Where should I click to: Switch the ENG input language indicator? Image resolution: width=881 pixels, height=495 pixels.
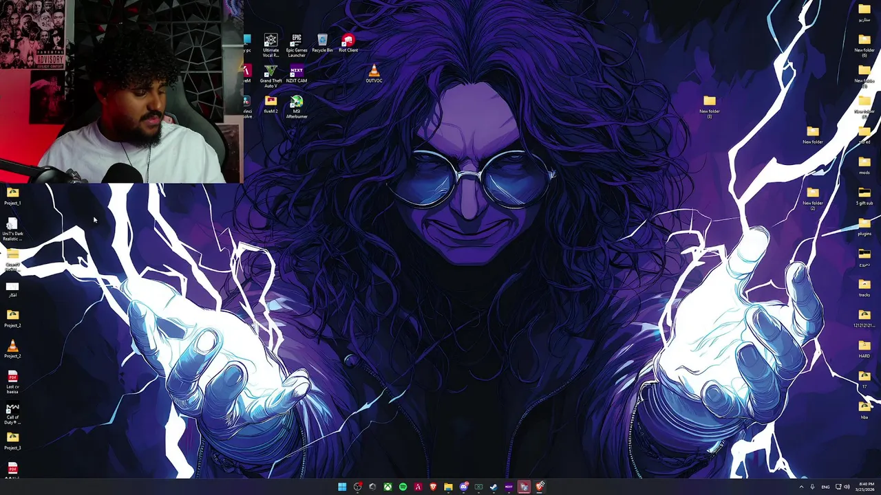(x=825, y=487)
